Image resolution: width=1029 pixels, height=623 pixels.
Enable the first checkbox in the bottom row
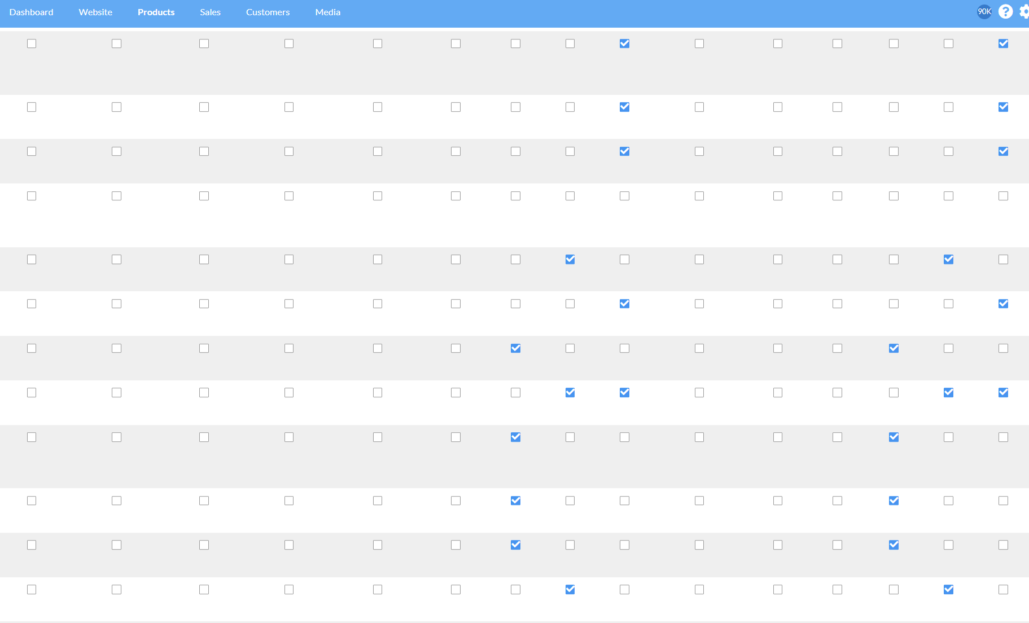point(32,590)
